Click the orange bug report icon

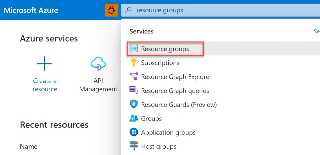(111, 10)
